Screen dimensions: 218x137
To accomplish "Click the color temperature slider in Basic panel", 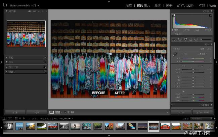I will coord(193,58).
